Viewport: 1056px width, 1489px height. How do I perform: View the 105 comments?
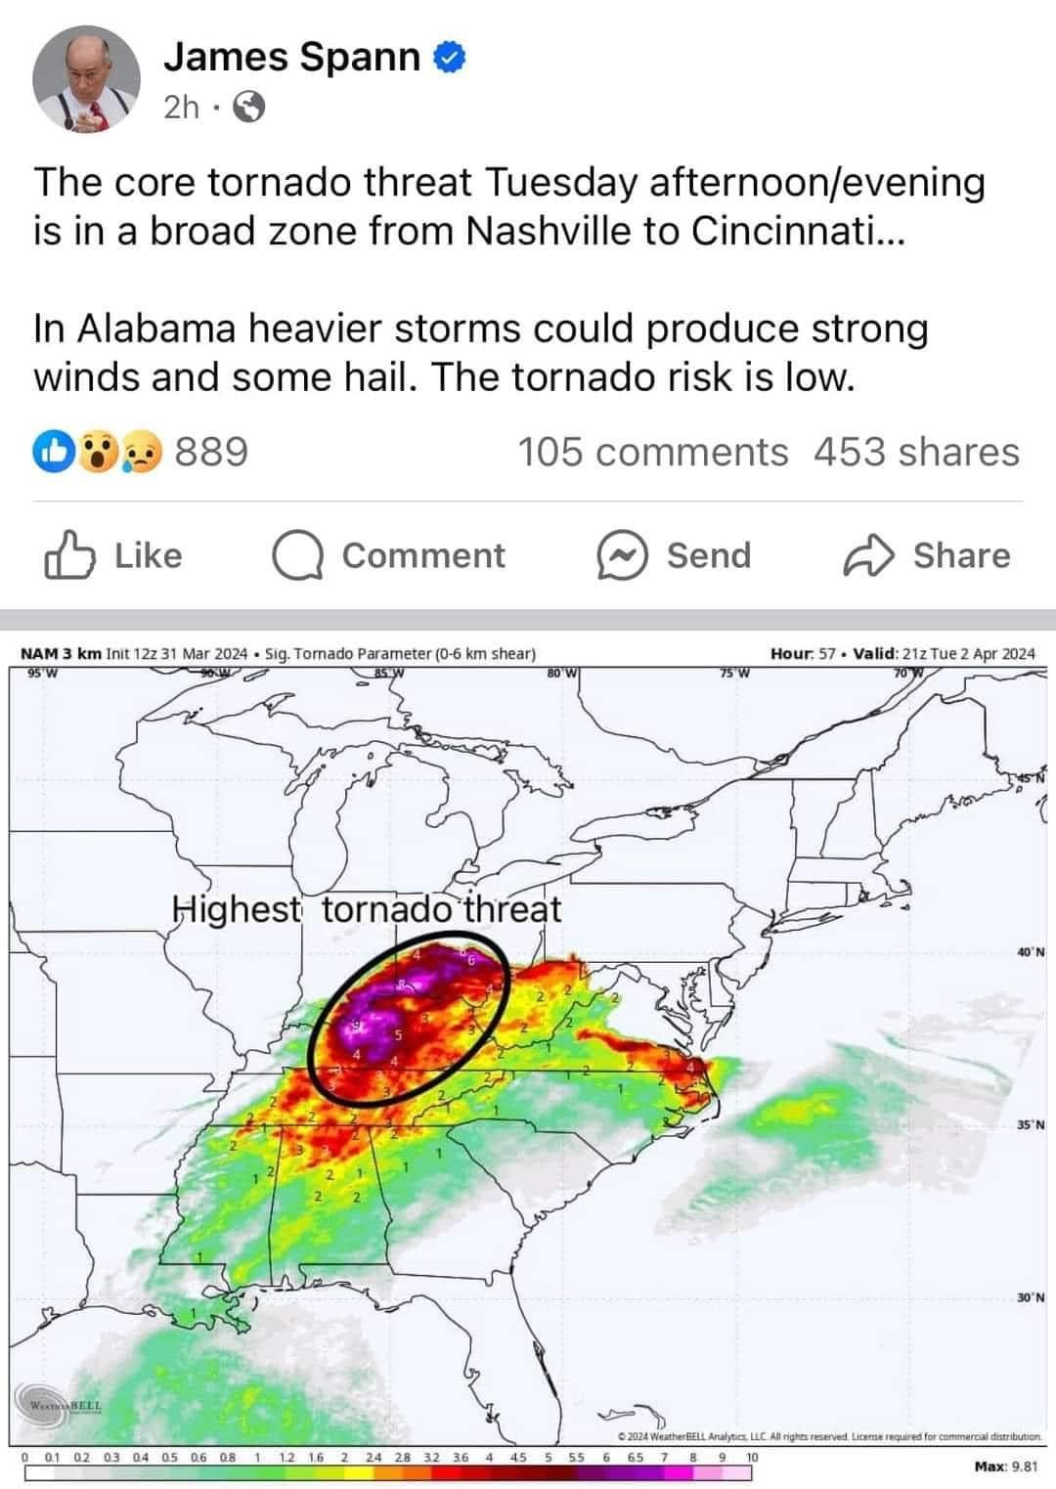click(x=652, y=453)
